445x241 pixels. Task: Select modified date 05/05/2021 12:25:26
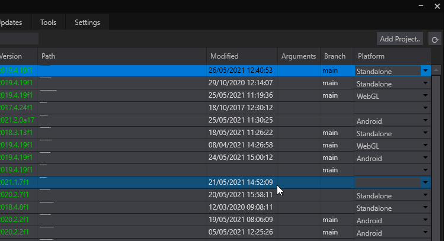point(241,232)
